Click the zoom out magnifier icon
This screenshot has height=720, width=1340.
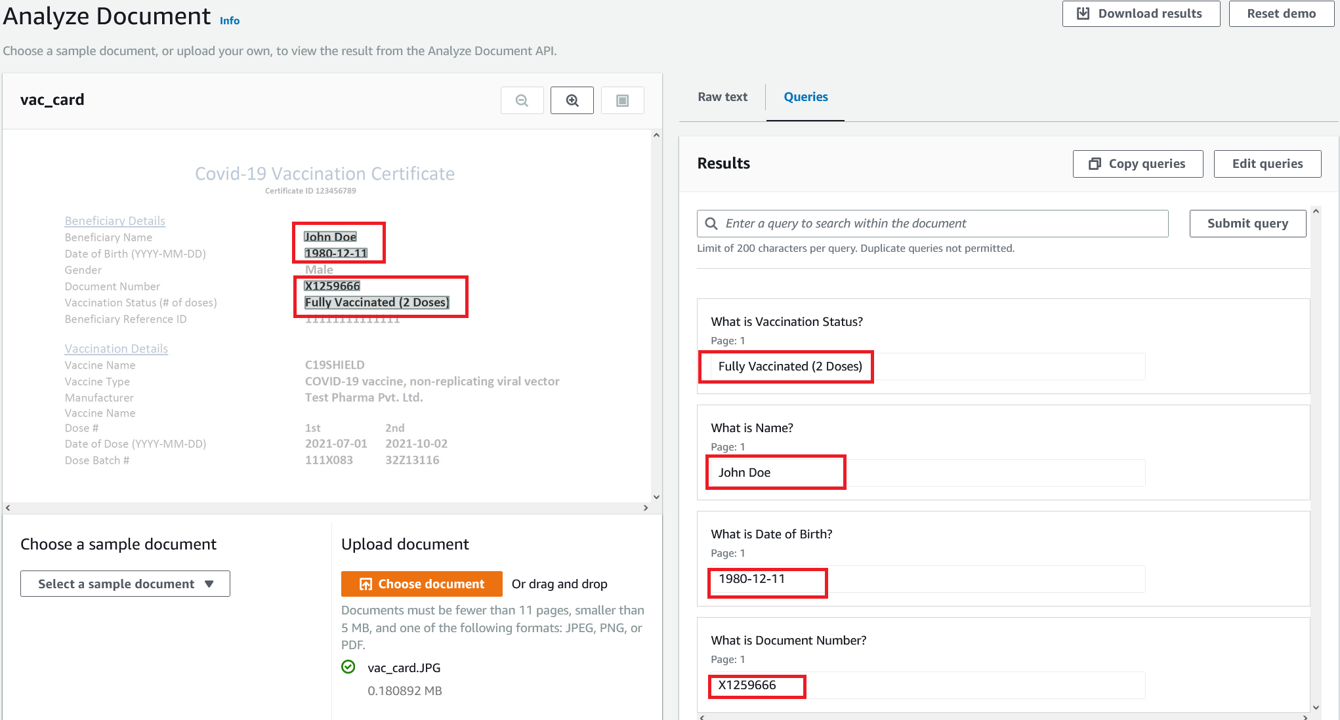[x=522, y=100]
